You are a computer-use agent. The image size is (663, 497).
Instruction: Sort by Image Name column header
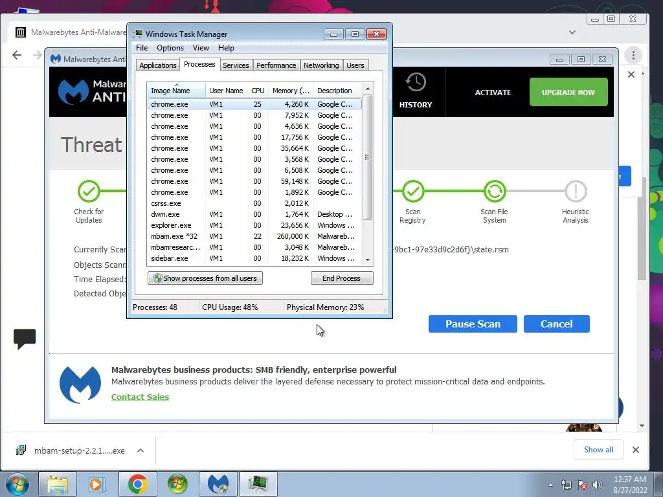pos(176,91)
